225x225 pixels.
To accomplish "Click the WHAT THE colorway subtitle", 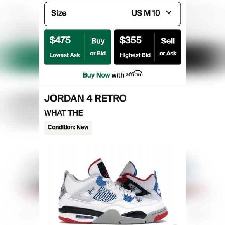I will (64, 113).
